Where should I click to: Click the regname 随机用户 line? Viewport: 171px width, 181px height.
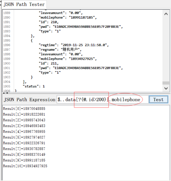click(60, 50)
